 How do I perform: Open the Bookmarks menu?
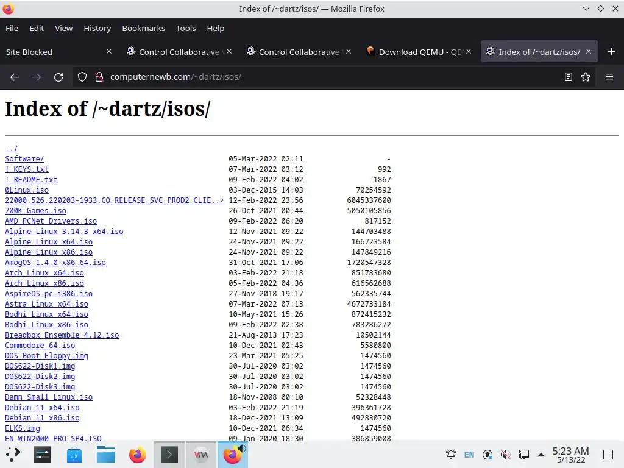pos(143,28)
